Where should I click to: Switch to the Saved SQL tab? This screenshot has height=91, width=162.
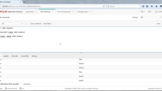(25, 56)
